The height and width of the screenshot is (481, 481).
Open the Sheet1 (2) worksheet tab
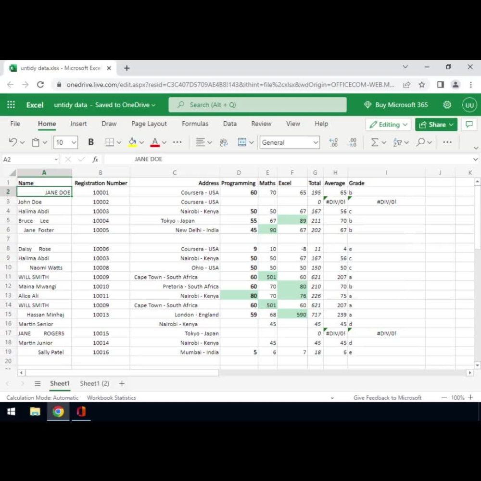pyautogui.click(x=94, y=383)
